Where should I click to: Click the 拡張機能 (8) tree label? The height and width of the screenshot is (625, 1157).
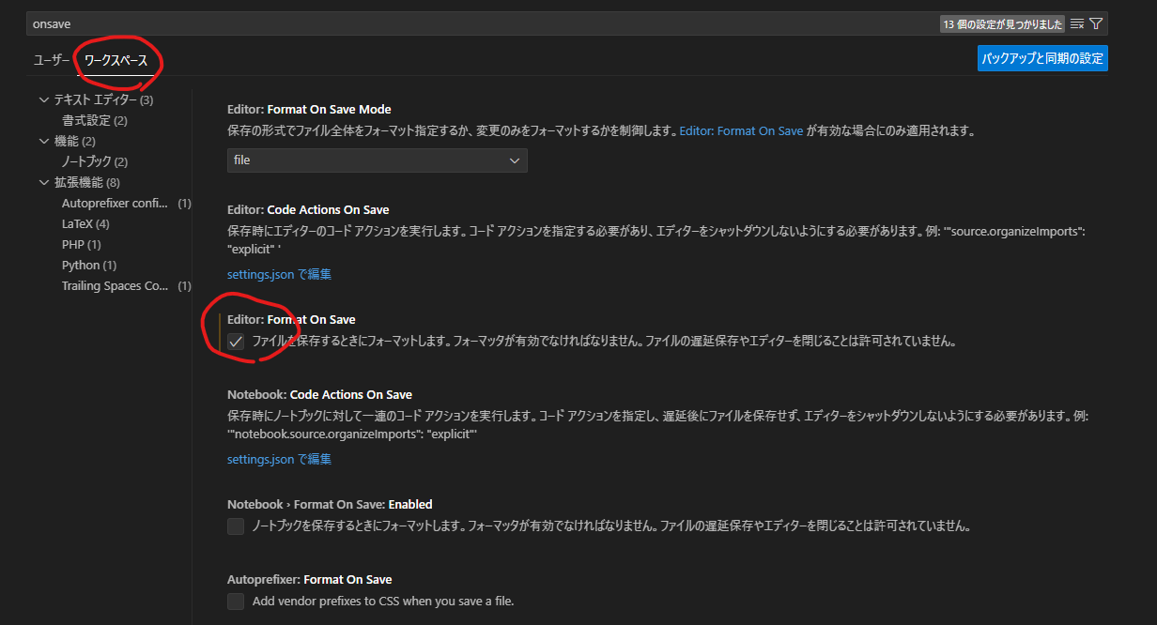(86, 182)
